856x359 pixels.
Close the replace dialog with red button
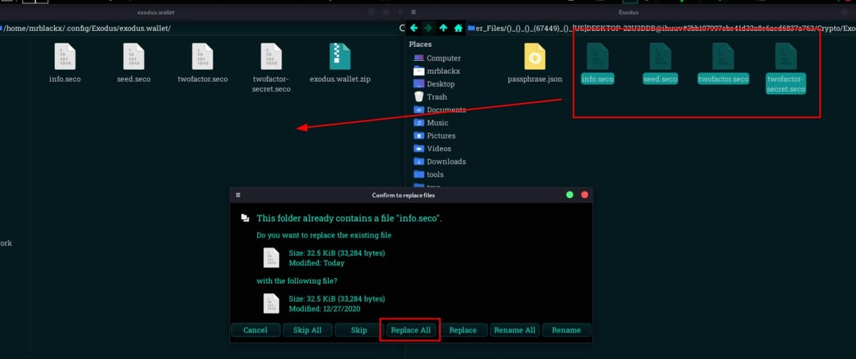tap(584, 195)
